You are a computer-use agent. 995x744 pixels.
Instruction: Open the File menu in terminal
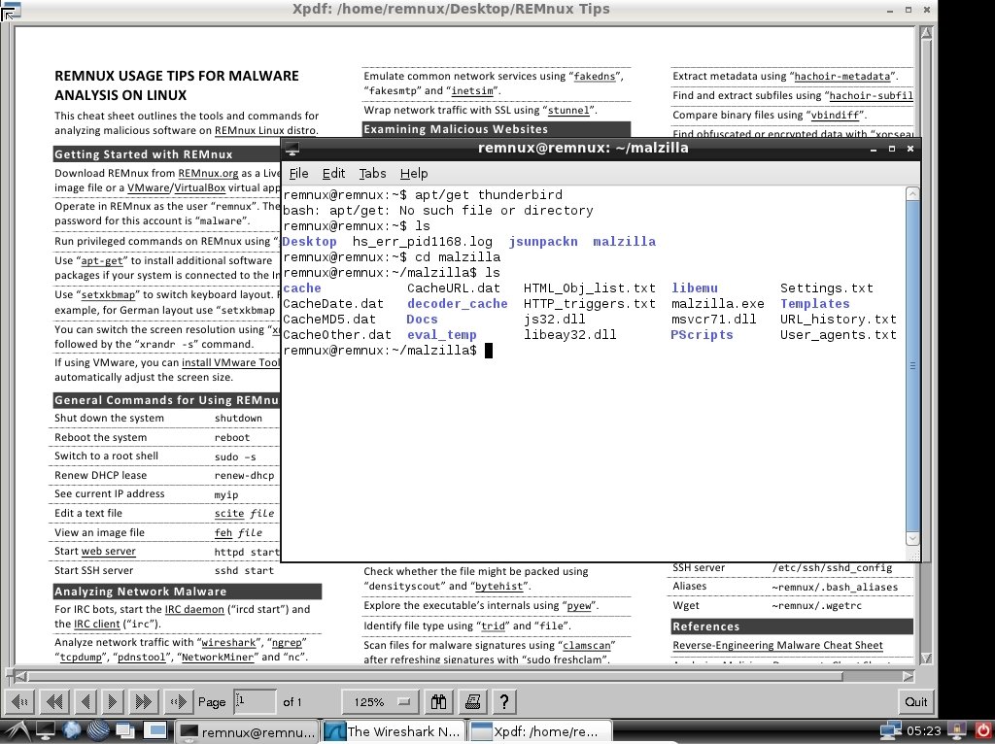pos(298,173)
